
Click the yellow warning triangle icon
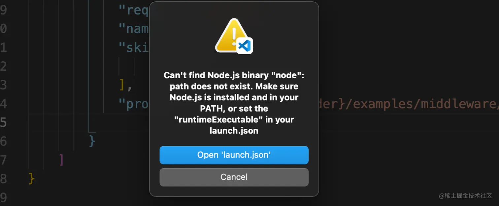tap(232, 35)
